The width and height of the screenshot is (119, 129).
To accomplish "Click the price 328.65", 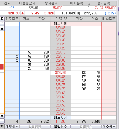I will [60, 93].
